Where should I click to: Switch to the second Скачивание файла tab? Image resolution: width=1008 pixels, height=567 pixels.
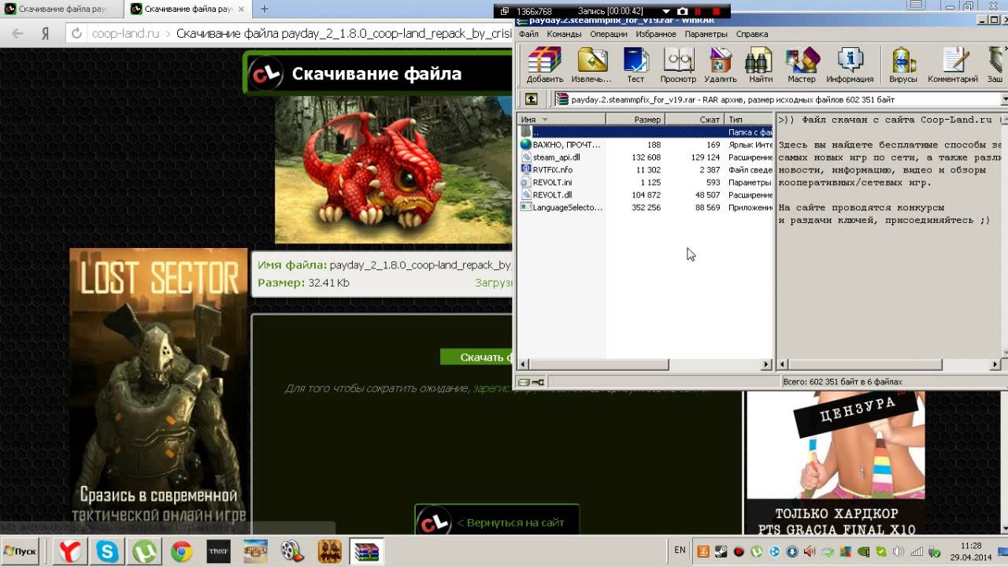click(188, 9)
